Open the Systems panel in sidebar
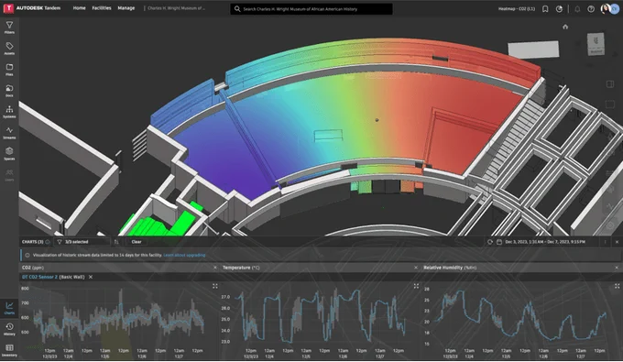 9,111
